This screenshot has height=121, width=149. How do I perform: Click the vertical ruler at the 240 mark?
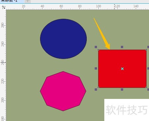(3, 62)
